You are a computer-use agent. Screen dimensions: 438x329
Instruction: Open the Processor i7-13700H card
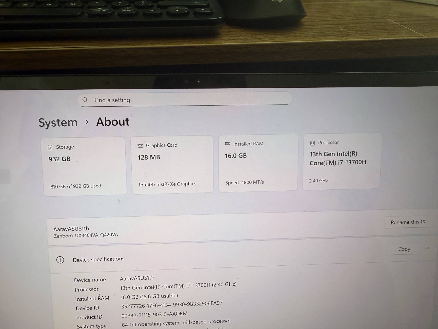pyautogui.click(x=342, y=161)
